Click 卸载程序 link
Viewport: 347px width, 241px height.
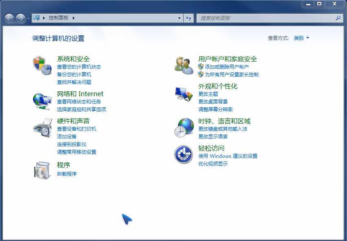pyautogui.click(x=67, y=174)
